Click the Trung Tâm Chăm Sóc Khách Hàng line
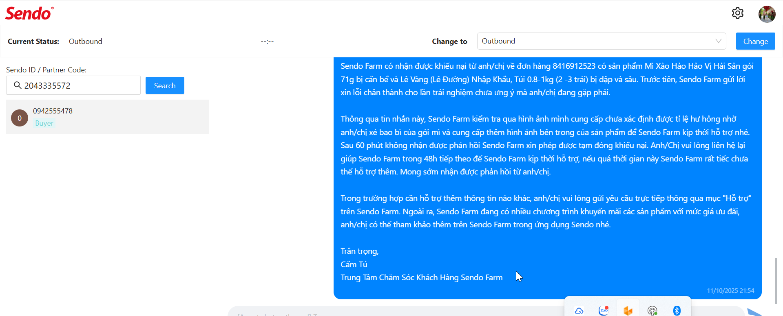Screen dimensions: 783x316 pyautogui.click(x=422, y=277)
